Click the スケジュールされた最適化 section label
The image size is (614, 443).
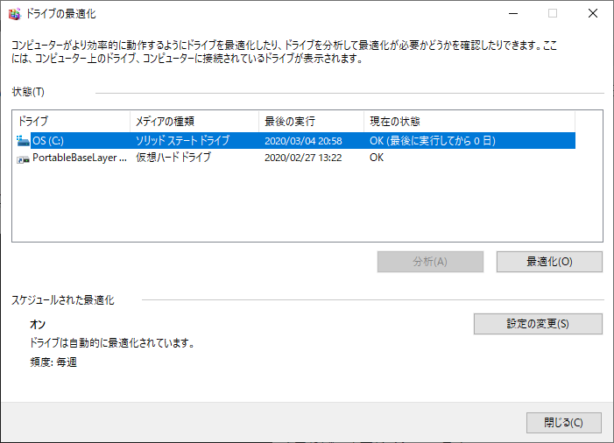point(63,300)
